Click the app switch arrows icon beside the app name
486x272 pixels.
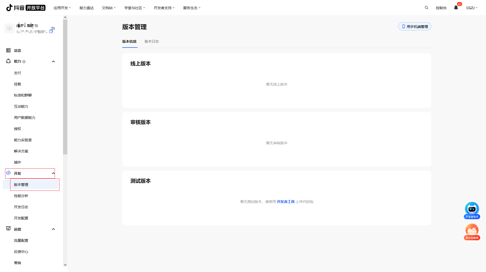coord(53,28)
